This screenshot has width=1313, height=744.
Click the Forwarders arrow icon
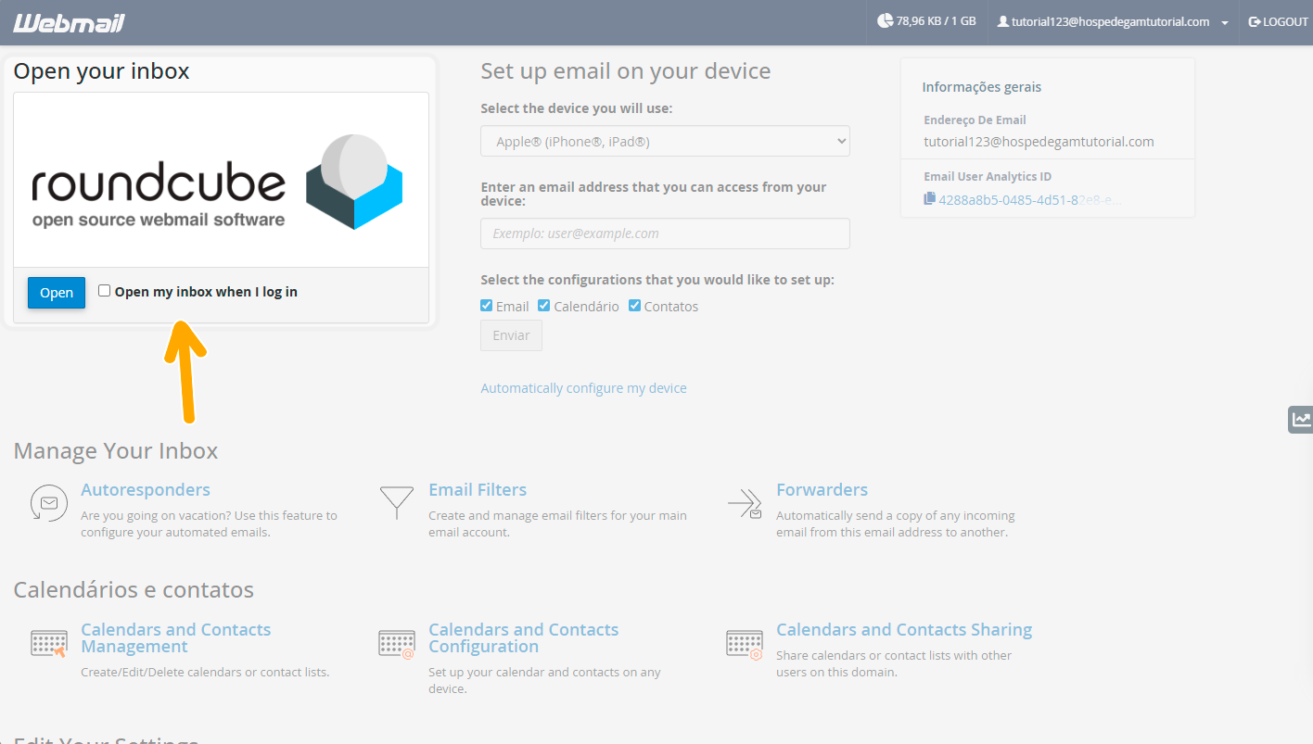pos(745,503)
